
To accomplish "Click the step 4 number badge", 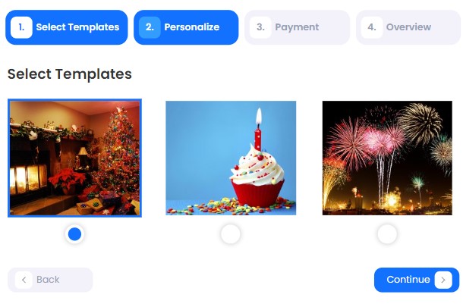I will pos(372,27).
